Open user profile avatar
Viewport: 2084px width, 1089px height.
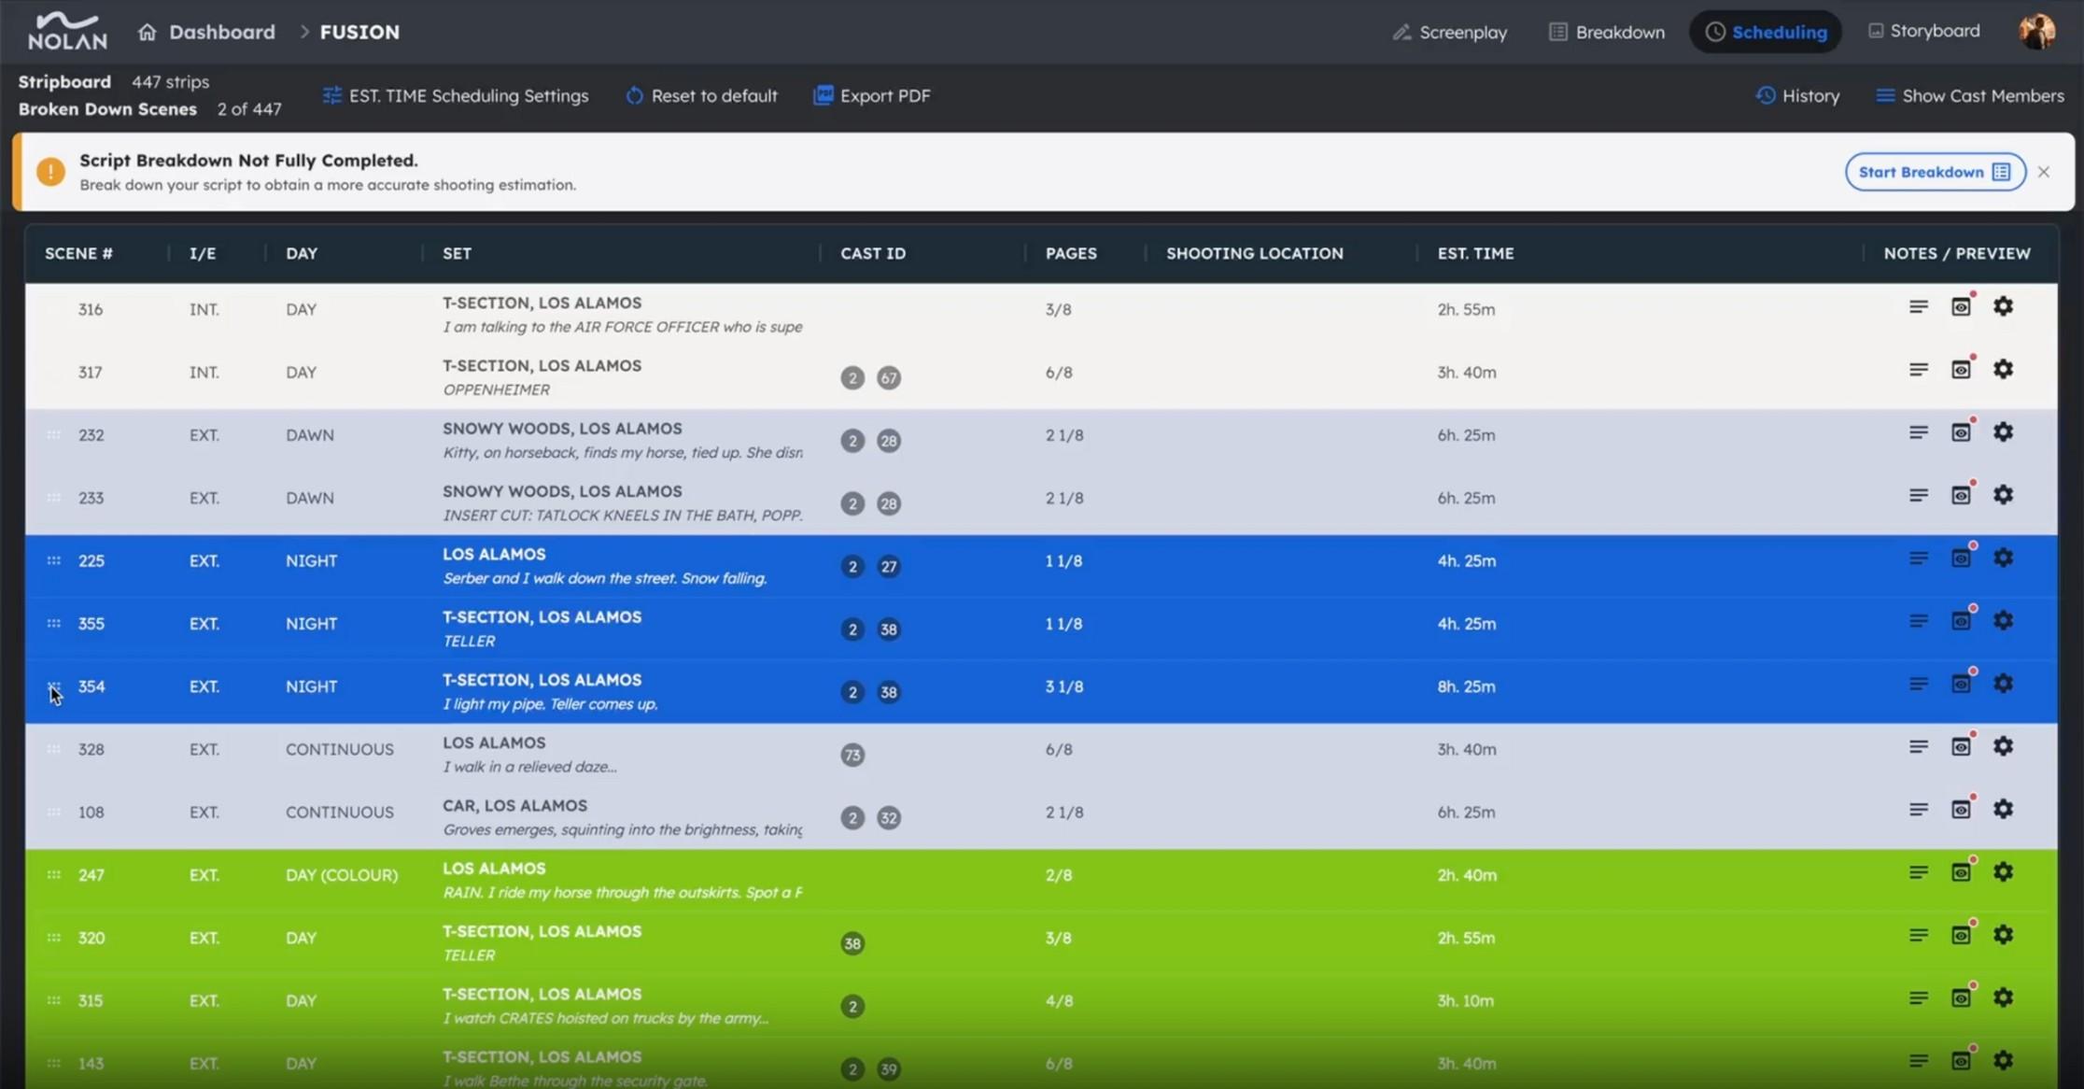(2036, 31)
